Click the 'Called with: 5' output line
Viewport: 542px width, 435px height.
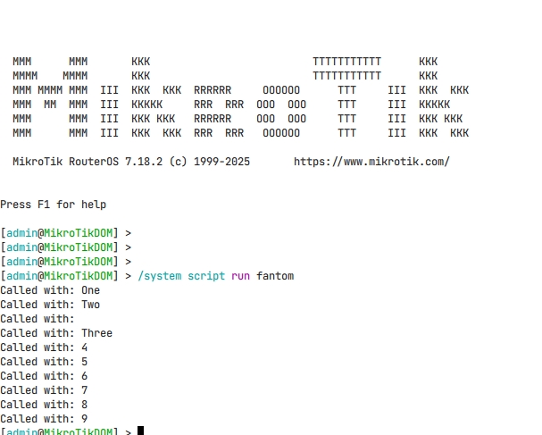coord(44,362)
